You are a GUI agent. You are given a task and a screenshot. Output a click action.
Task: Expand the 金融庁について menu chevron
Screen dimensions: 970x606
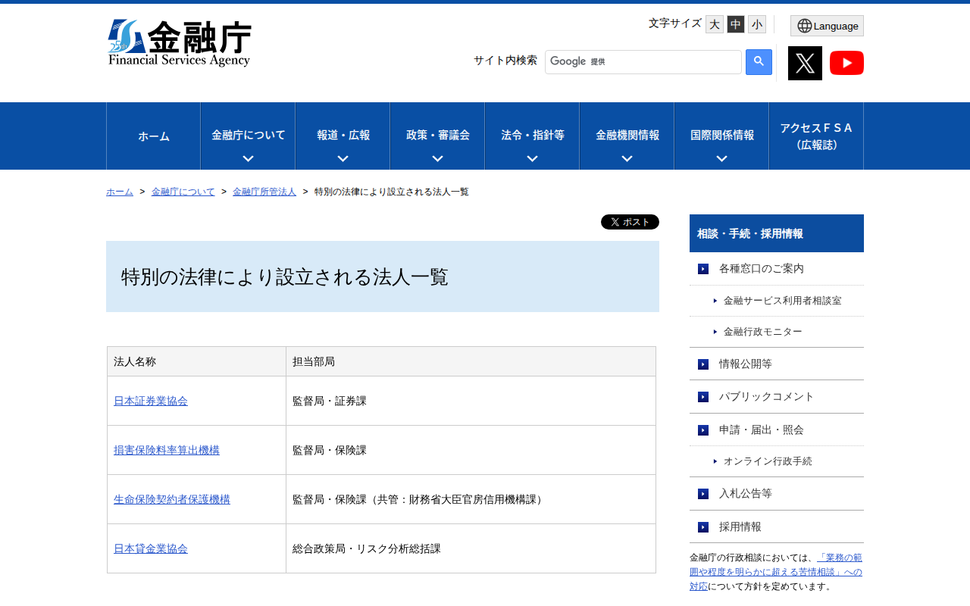(248, 158)
